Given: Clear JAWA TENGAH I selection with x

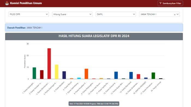Looking at the screenshot, I should coord(175,15).
